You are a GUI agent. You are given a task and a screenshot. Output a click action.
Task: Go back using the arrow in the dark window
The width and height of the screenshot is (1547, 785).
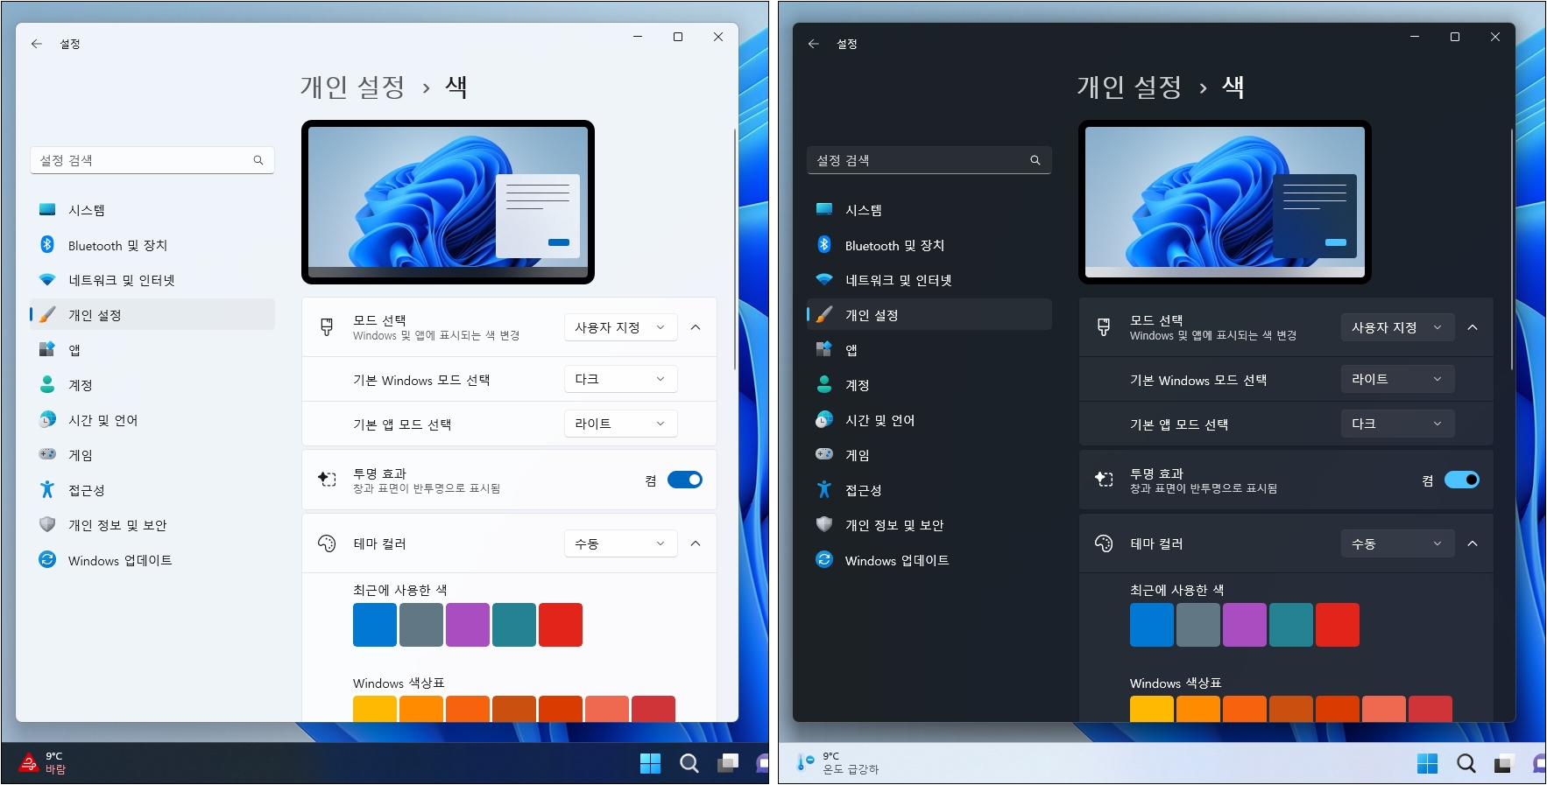pyautogui.click(x=814, y=43)
